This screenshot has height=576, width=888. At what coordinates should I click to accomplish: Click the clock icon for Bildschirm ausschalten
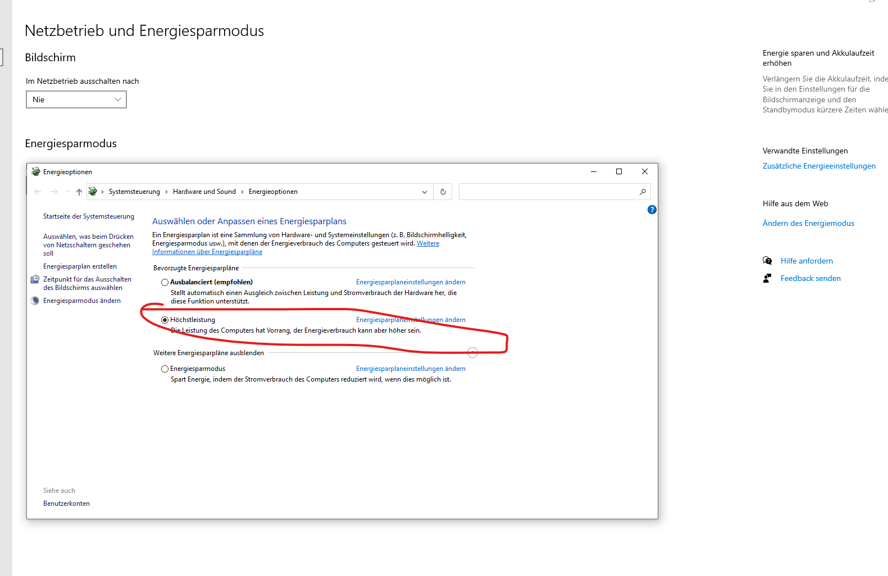click(x=35, y=279)
